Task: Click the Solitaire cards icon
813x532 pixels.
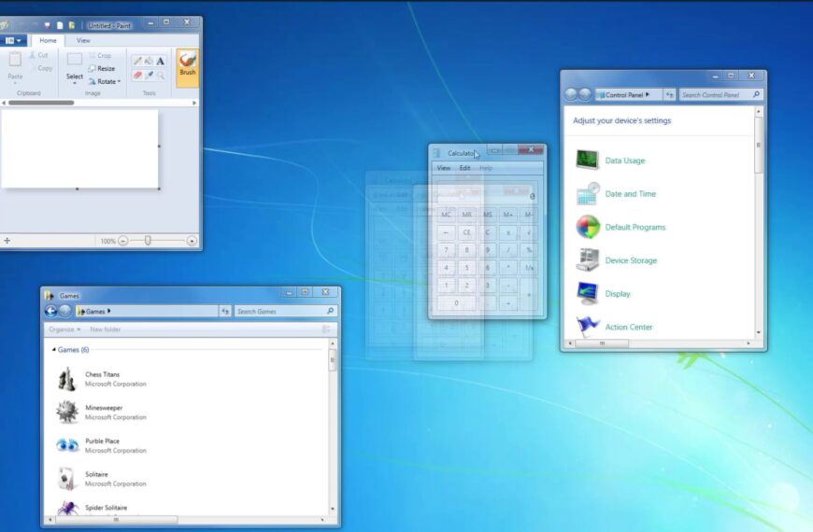Action: (x=67, y=478)
